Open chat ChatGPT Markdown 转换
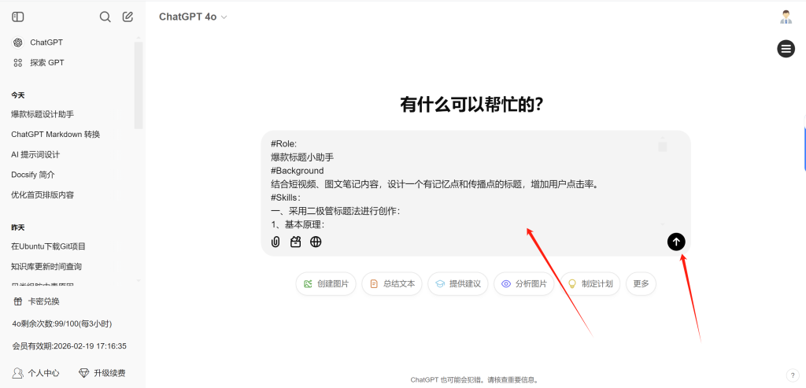 point(56,134)
